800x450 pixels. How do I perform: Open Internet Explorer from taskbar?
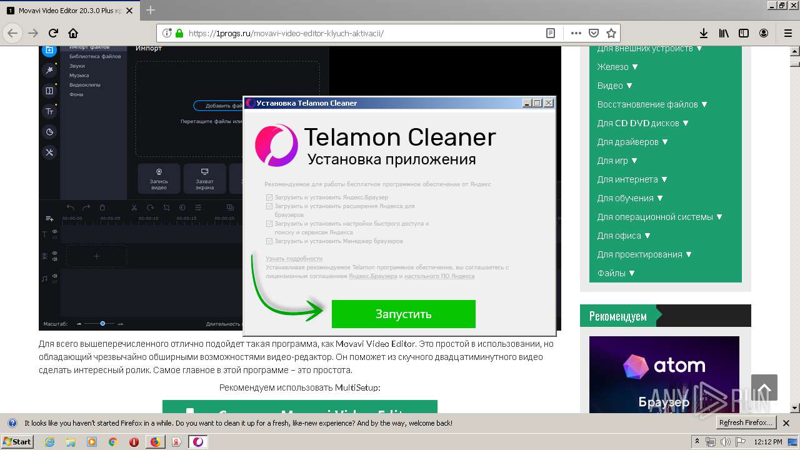(49, 442)
